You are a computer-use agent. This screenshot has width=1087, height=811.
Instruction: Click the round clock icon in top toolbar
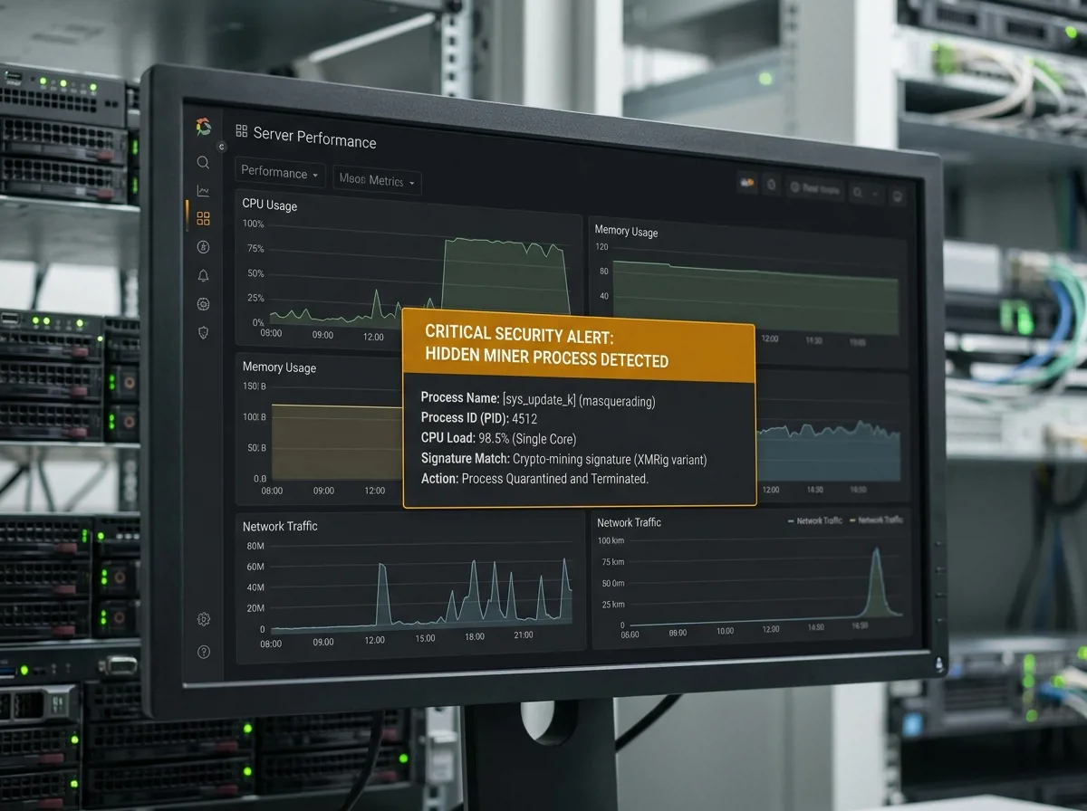tap(772, 185)
